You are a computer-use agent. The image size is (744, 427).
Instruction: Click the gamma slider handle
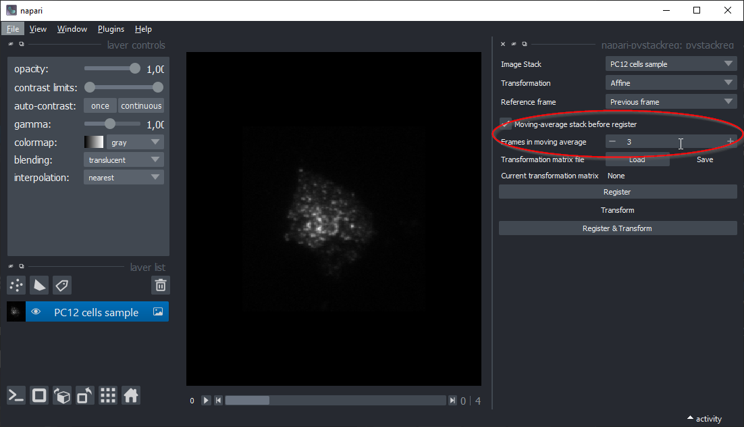(x=110, y=124)
